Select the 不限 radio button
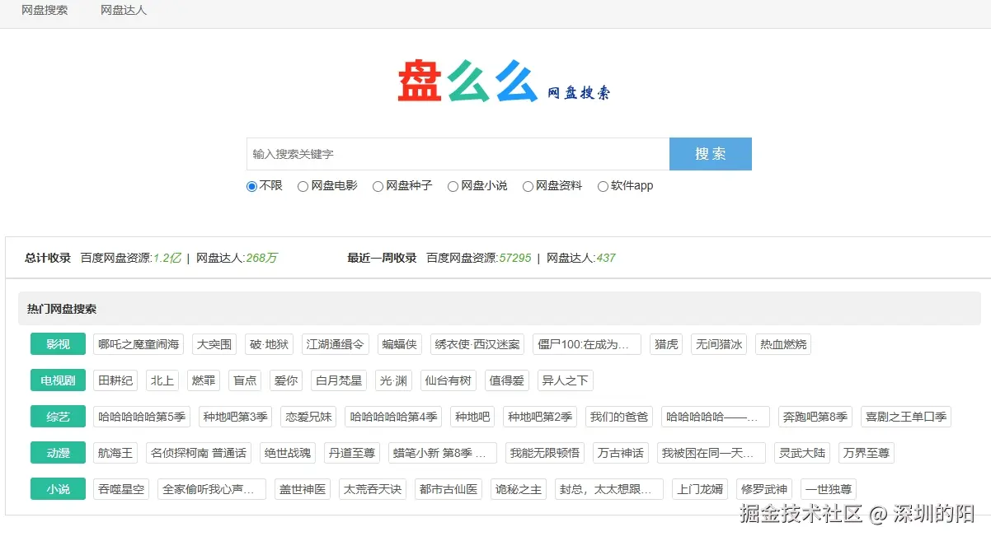The image size is (991, 541). pyautogui.click(x=251, y=186)
